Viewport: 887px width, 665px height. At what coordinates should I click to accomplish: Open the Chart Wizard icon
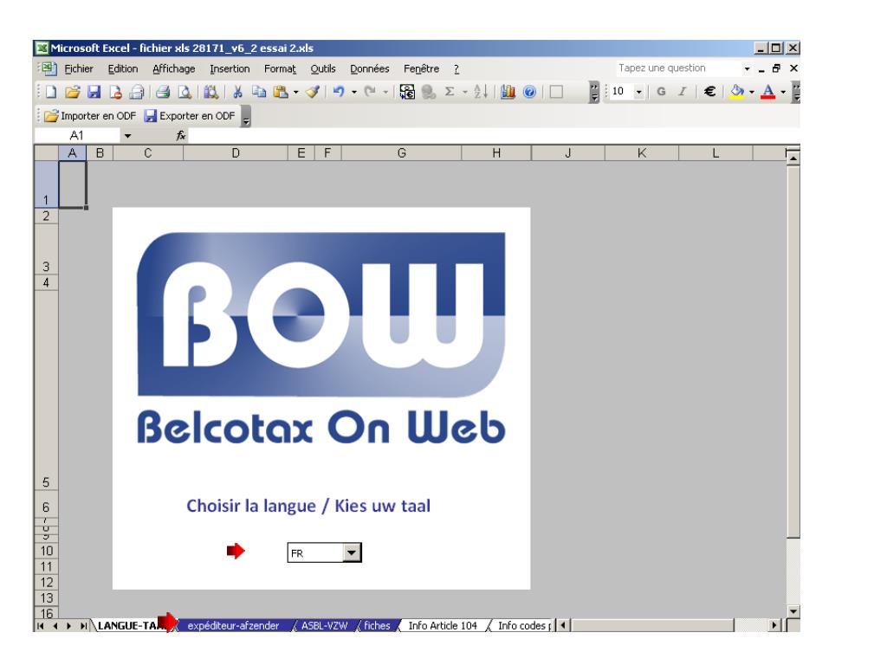coord(508,92)
